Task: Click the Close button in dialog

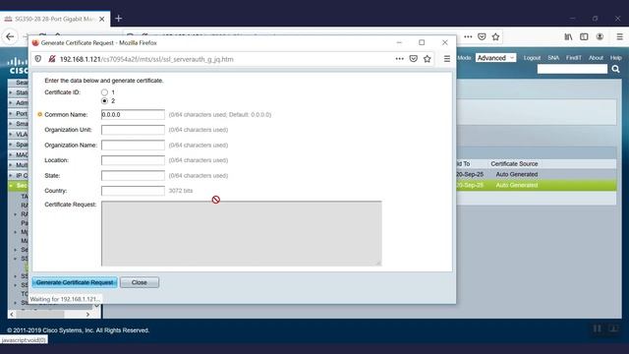Action: point(140,282)
